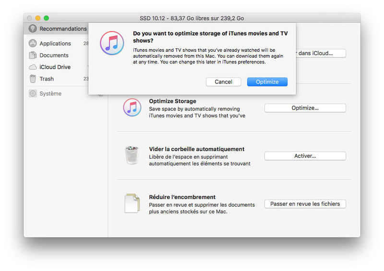Click the dialog question about iTunes movies
The height and width of the screenshot is (271, 384).
[210, 37]
